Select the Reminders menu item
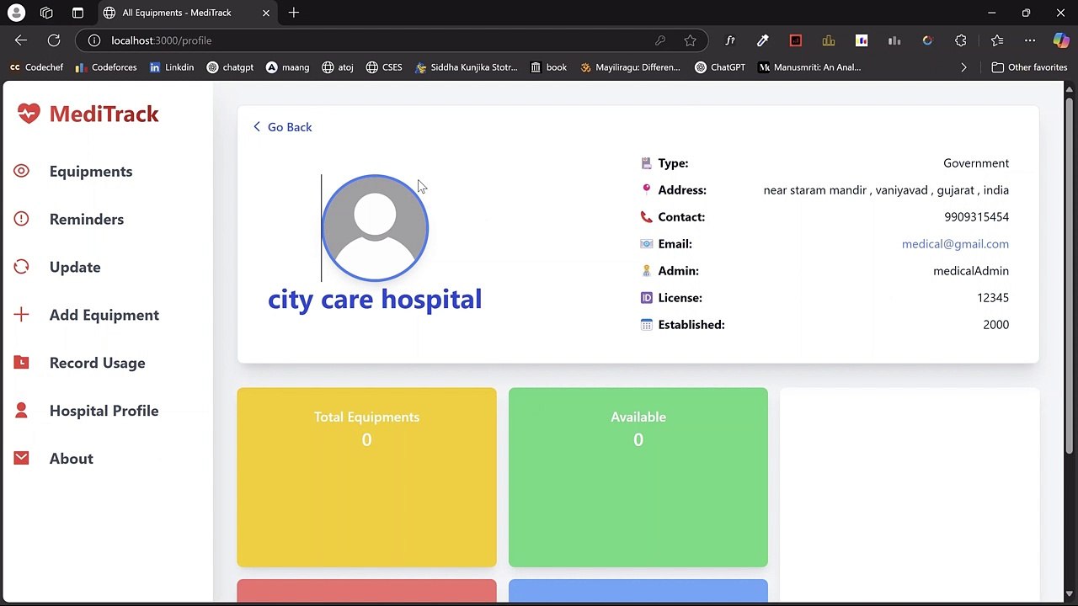The image size is (1078, 606). [x=86, y=219]
